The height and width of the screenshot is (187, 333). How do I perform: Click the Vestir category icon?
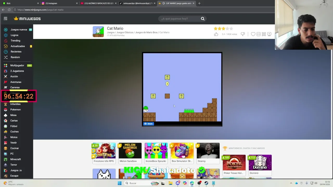5,143
